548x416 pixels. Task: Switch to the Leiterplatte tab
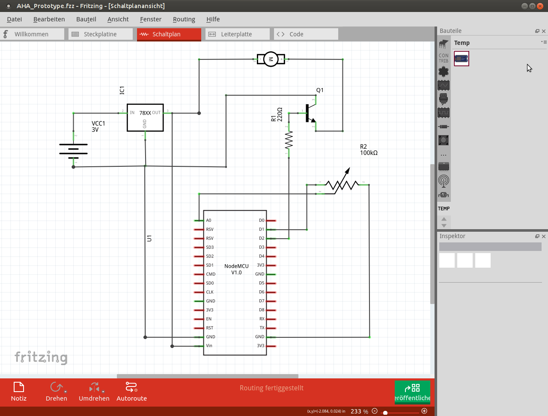[x=238, y=34]
